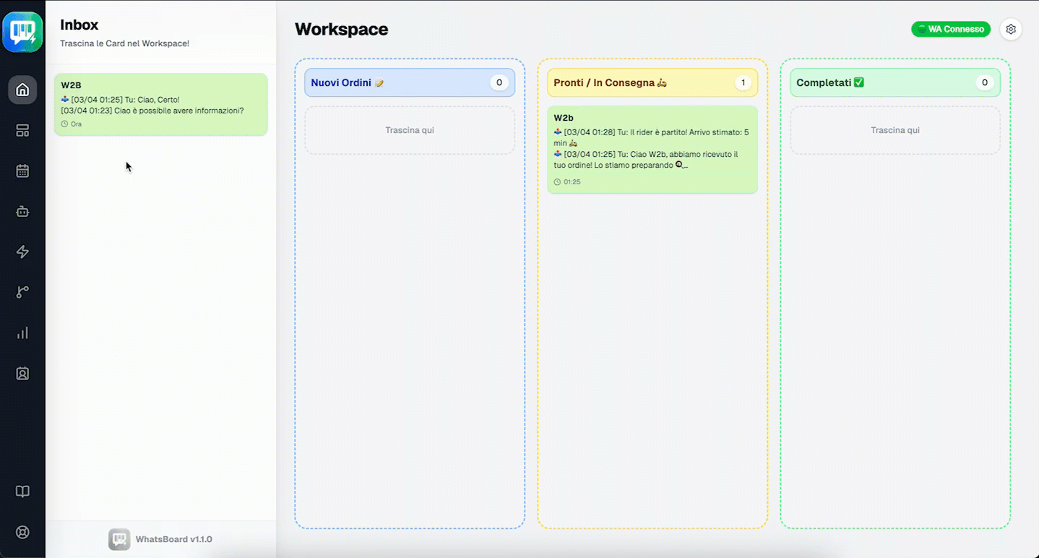Click the Completati column header
The image size is (1039, 558).
895,82
